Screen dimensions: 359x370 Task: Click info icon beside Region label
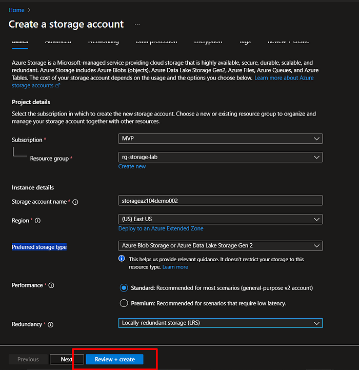(38, 221)
